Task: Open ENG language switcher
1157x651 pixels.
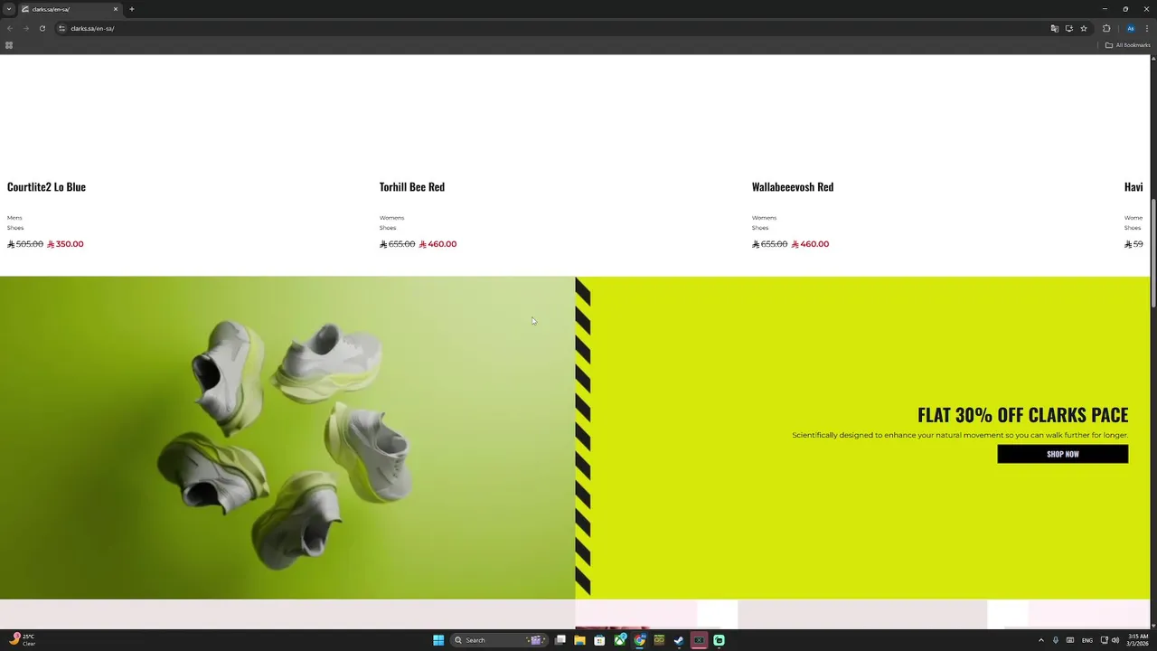Action: pyautogui.click(x=1086, y=640)
